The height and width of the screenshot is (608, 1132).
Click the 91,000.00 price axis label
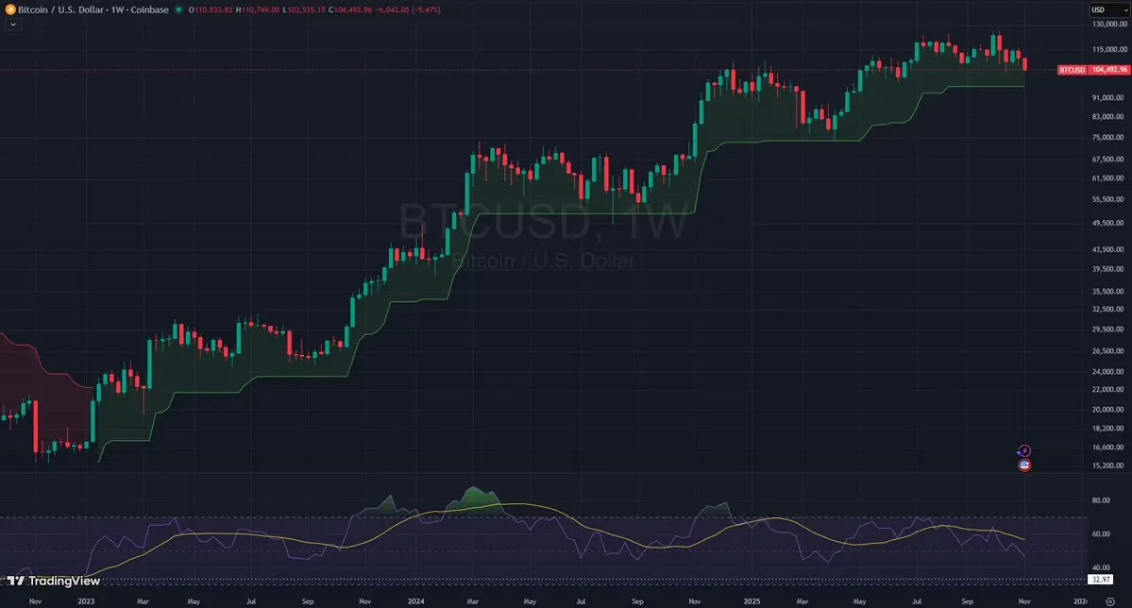tap(1109, 97)
